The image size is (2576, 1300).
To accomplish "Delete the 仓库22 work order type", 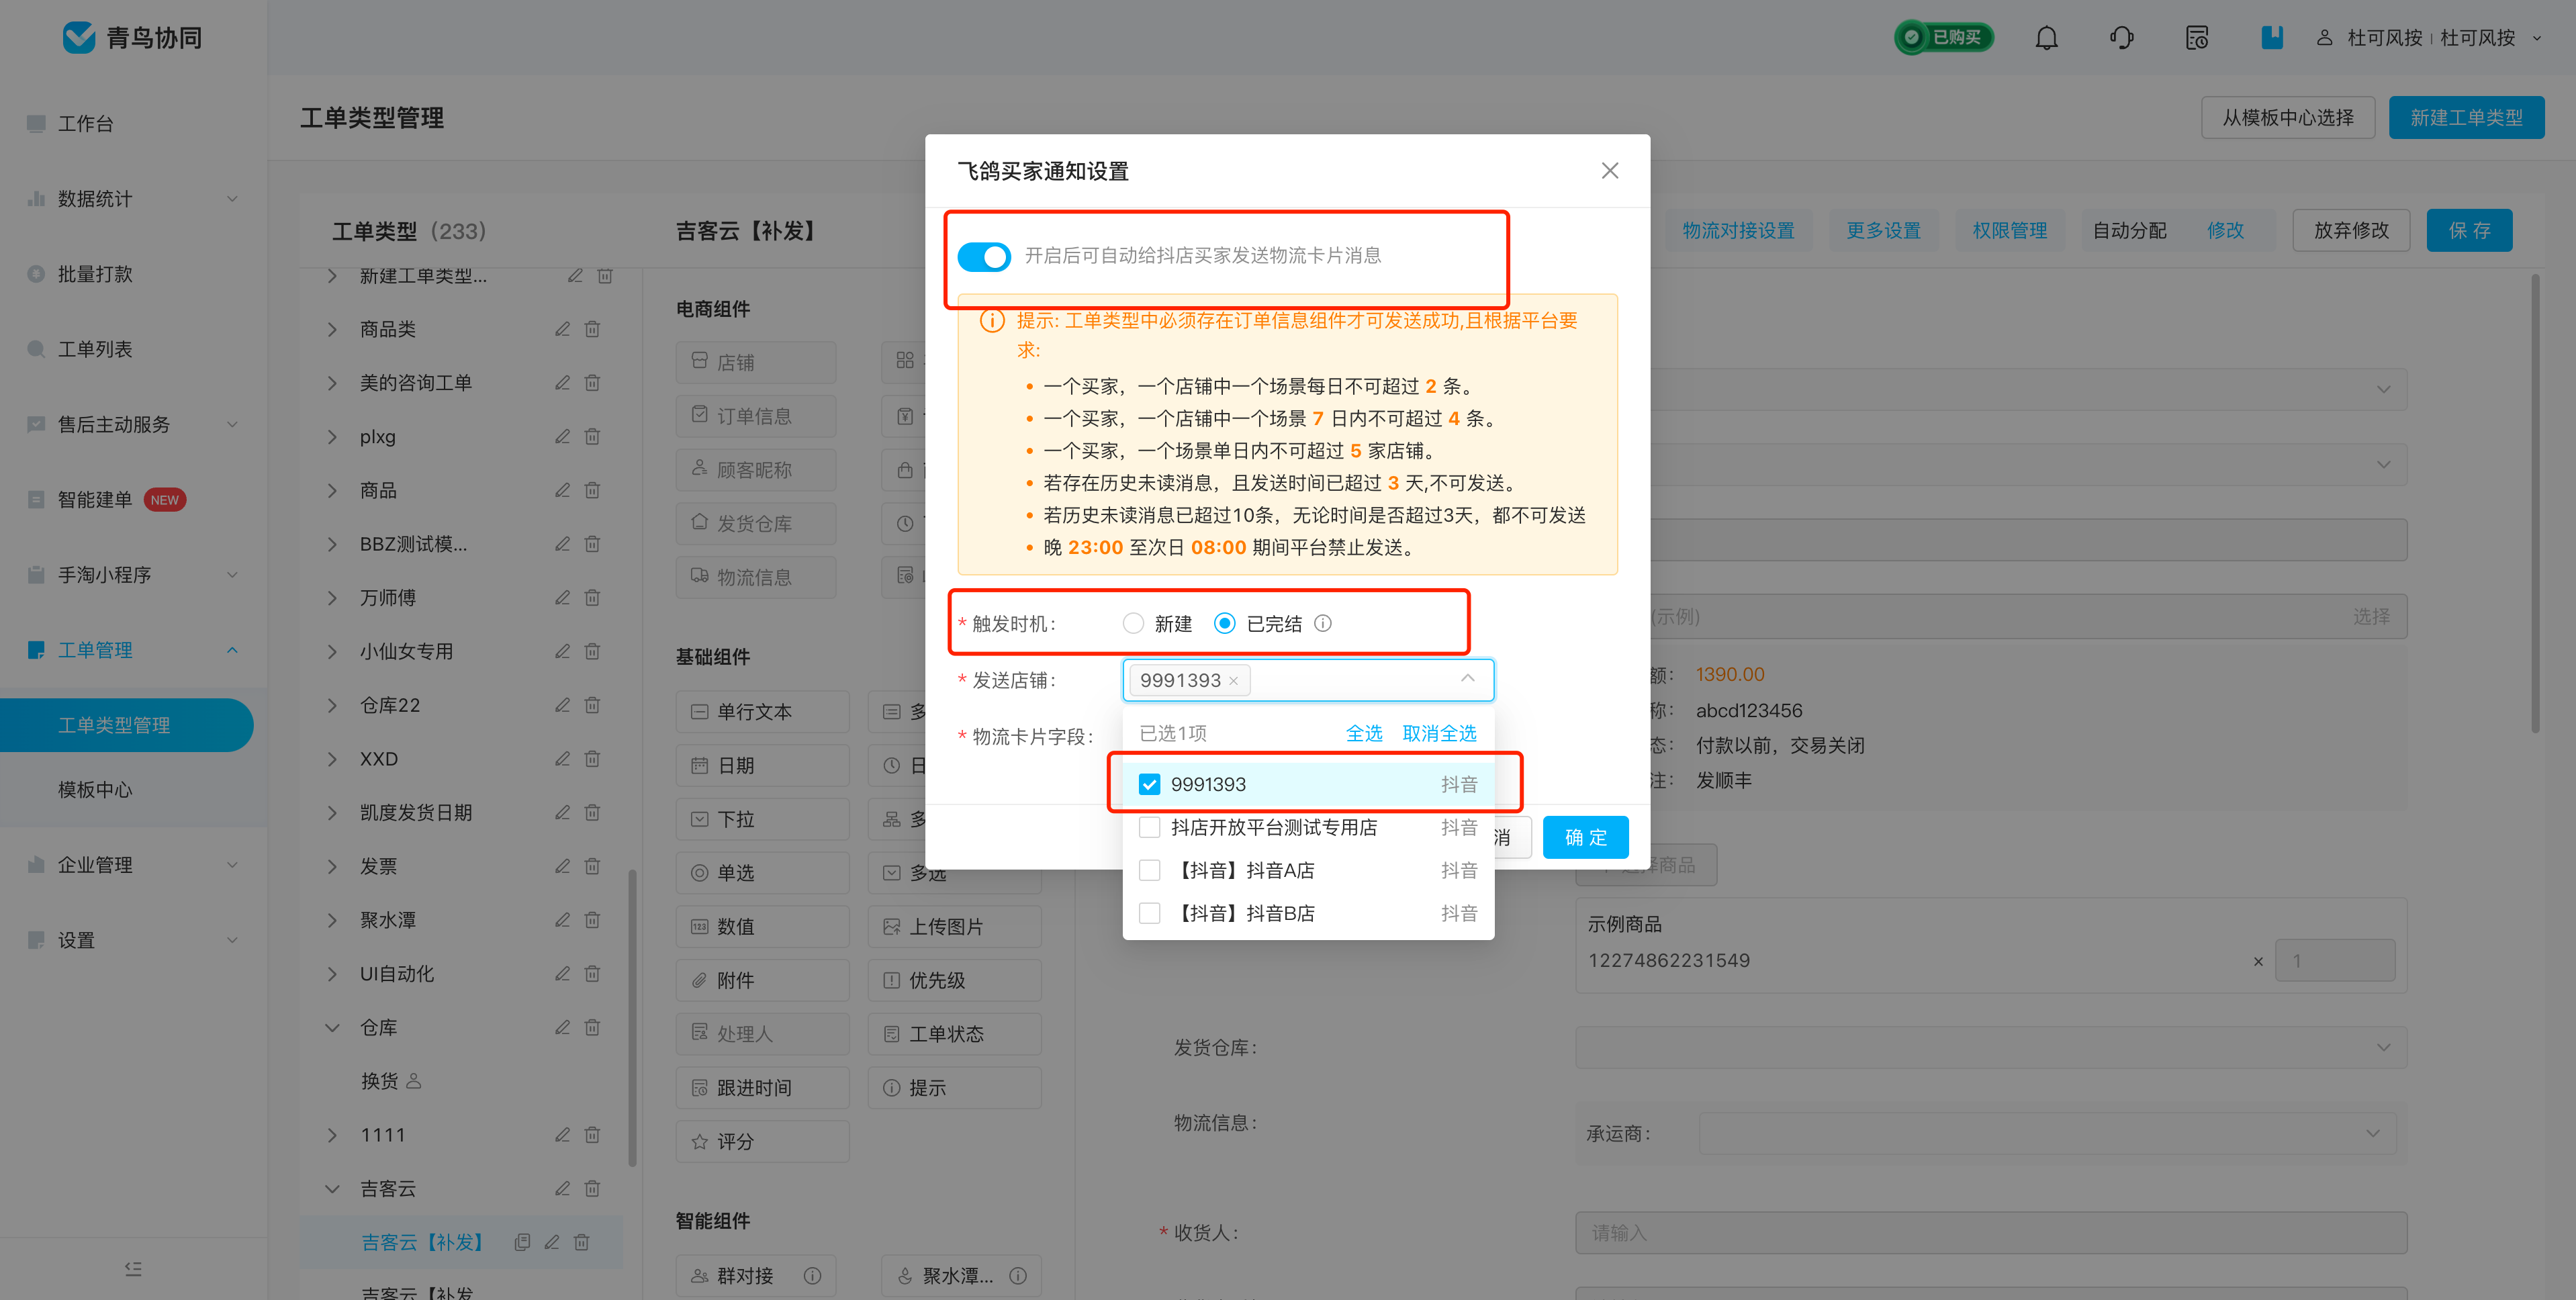I will tap(592, 705).
